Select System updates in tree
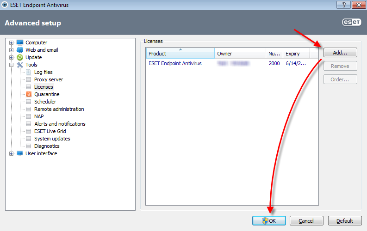The width and height of the screenshot is (367, 231). pyautogui.click(x=52, y=139)
